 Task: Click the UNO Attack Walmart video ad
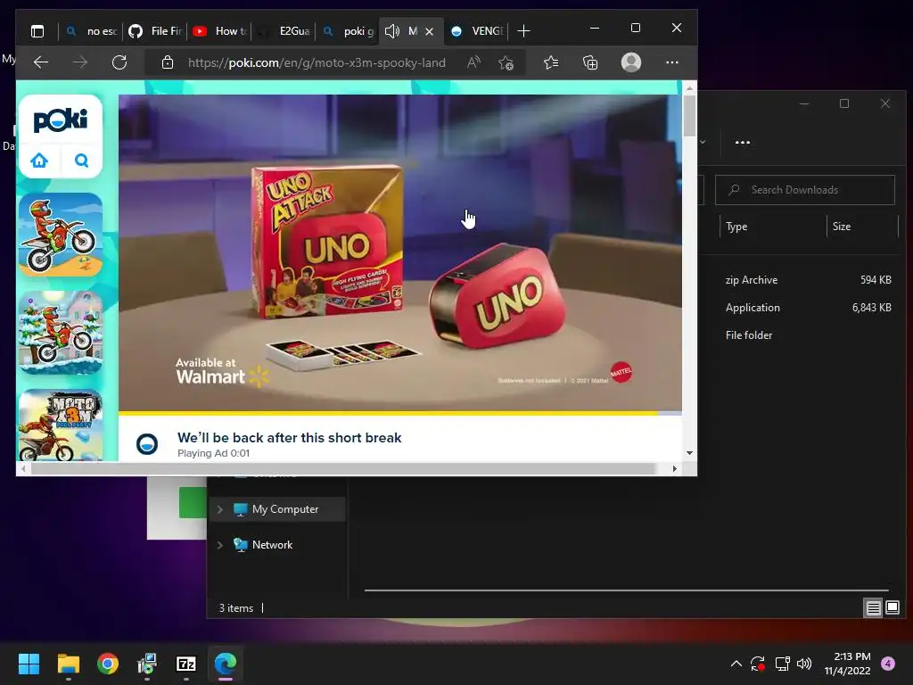[x=400, y=252]
